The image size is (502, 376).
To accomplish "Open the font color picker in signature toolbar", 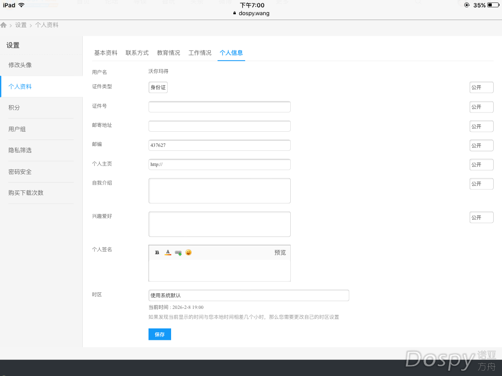I will pyautogui.click(x=168, y=253).
